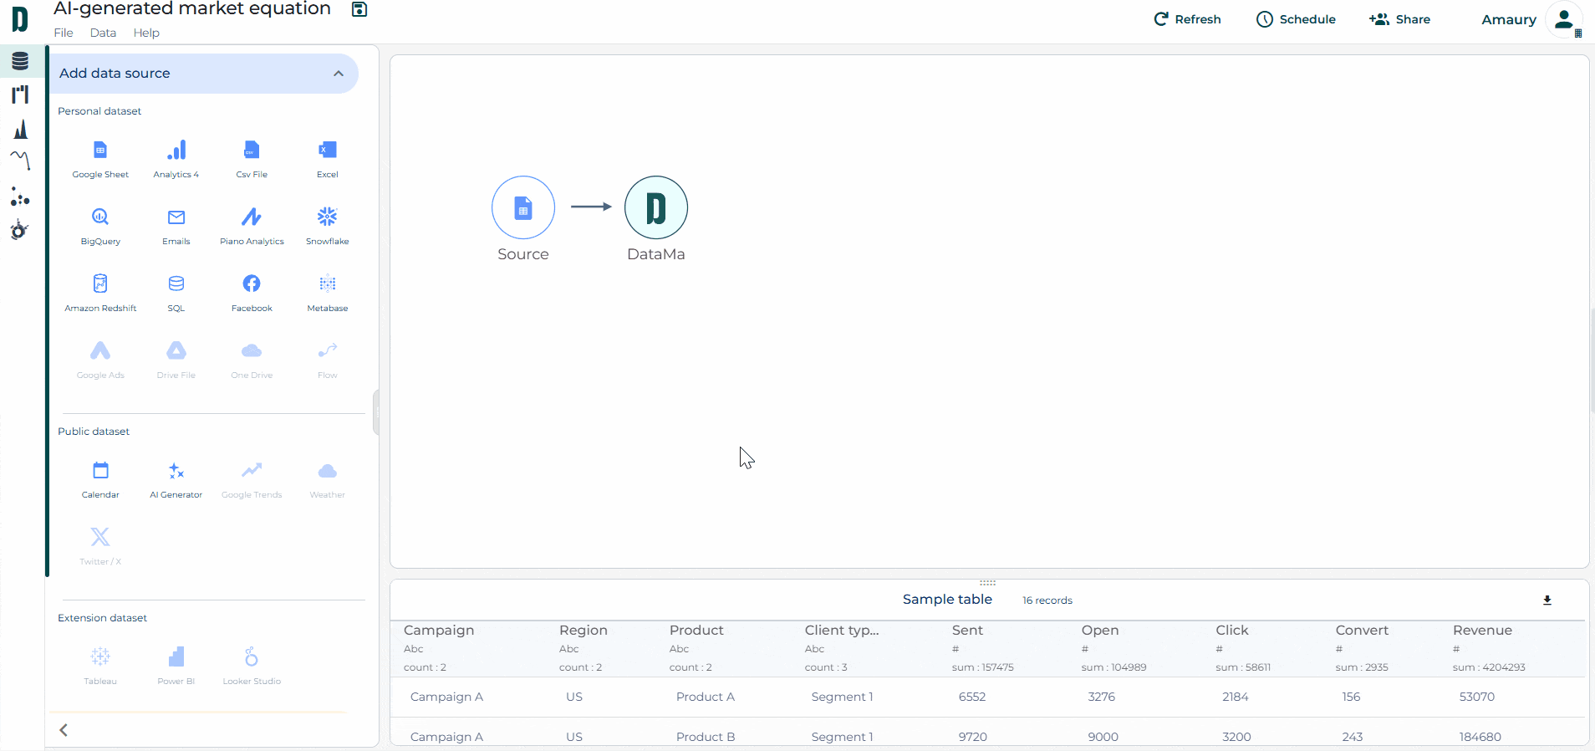Screen dimensions: 1595x751
Task: Download the sample table
Action: 1547,600
